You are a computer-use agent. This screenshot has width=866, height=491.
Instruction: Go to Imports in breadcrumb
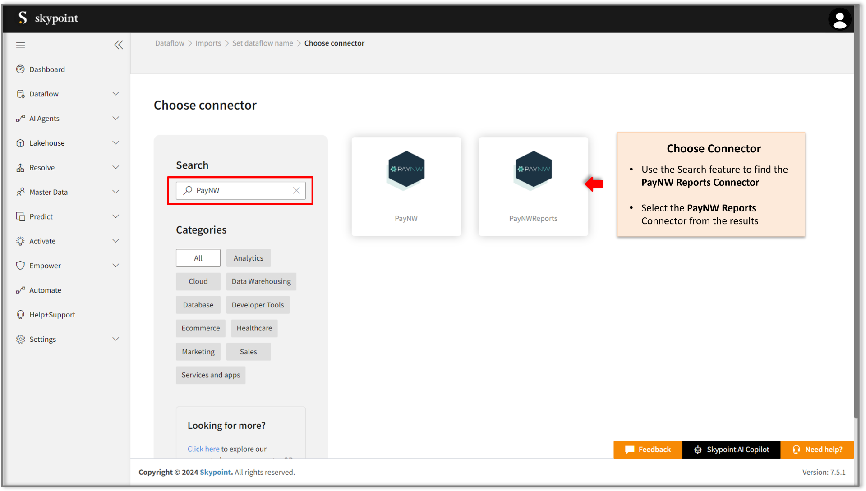[208, 43]
